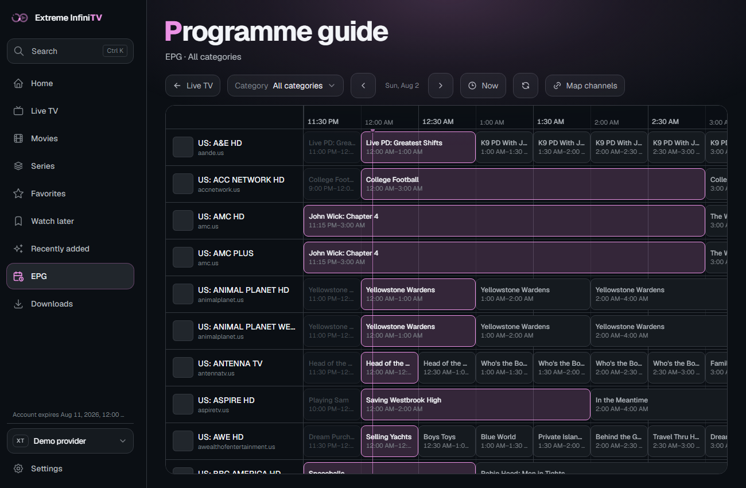
Task: Click the Ctrl K shortcut badge
Action: pos(115,51)
